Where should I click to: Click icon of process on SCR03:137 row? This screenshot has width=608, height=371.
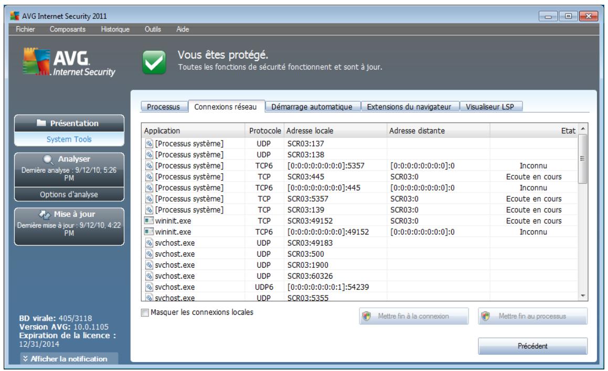coord(149,144)
